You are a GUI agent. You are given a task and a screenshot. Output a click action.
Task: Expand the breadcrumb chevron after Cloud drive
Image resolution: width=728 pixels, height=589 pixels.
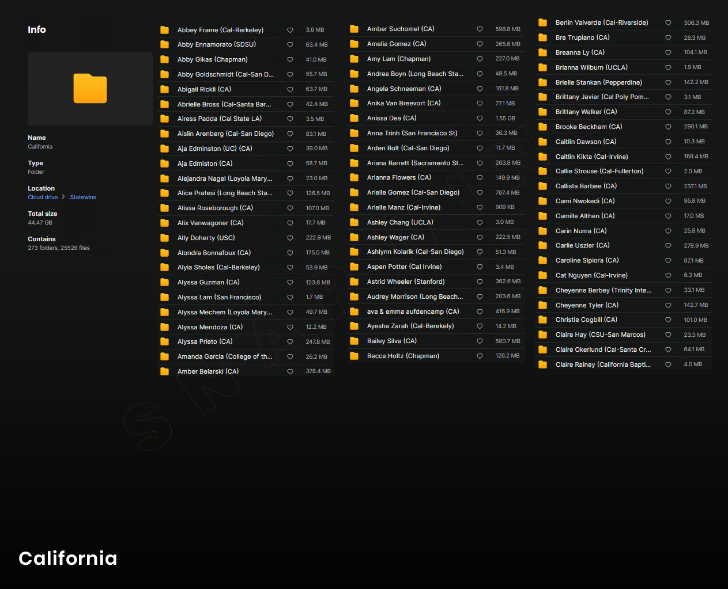tap(63, 197)
